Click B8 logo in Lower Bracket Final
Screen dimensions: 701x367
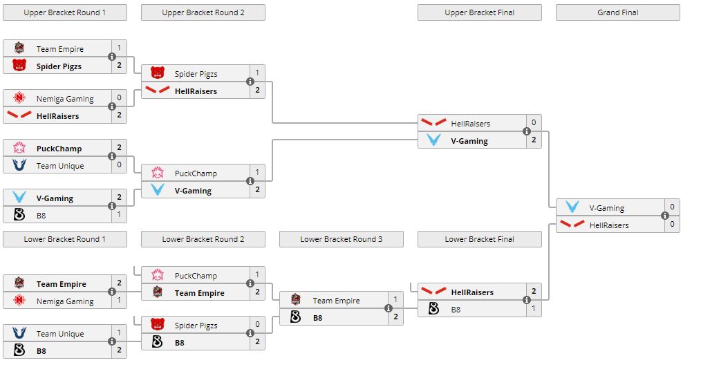(x=434, y=310)
